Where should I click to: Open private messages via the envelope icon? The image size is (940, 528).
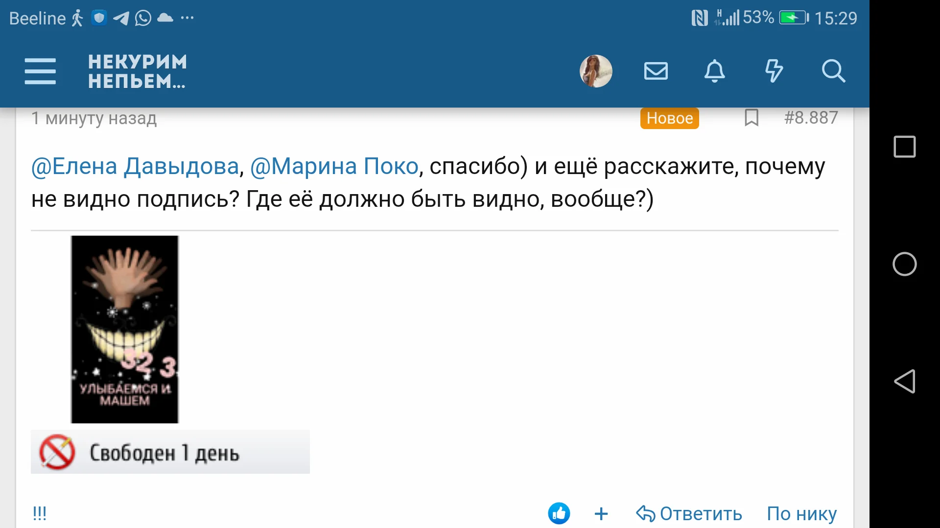tap(656, 71)
